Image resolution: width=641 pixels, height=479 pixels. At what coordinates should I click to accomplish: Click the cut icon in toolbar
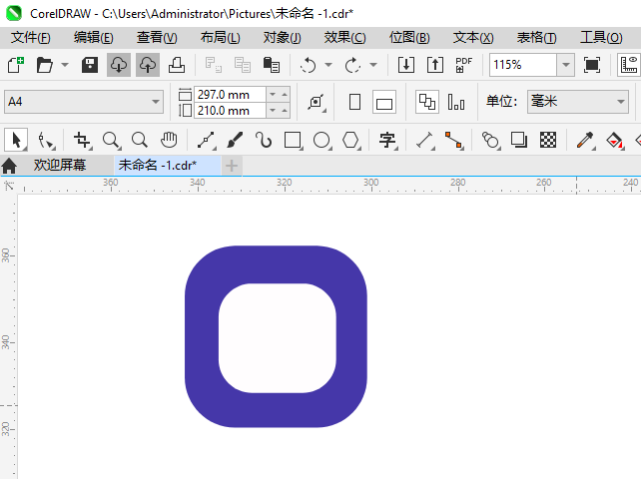pos(213,65)
